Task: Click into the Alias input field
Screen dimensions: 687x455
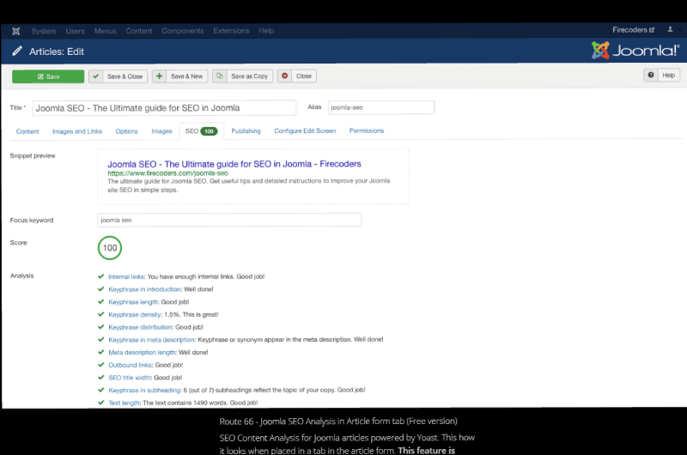Action: point(381,107)
